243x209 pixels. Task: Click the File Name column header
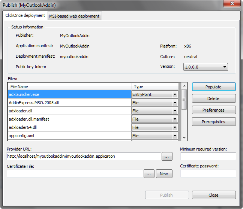70,87
